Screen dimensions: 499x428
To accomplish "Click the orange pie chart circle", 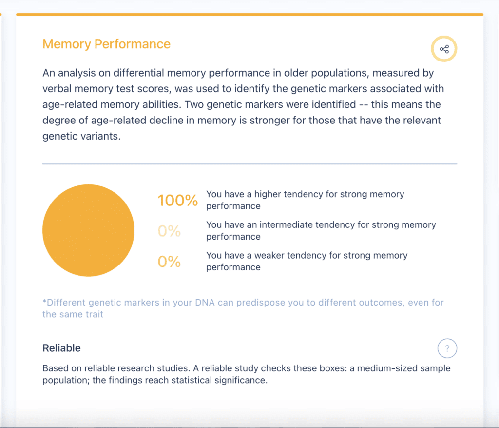I will (89, 230).
